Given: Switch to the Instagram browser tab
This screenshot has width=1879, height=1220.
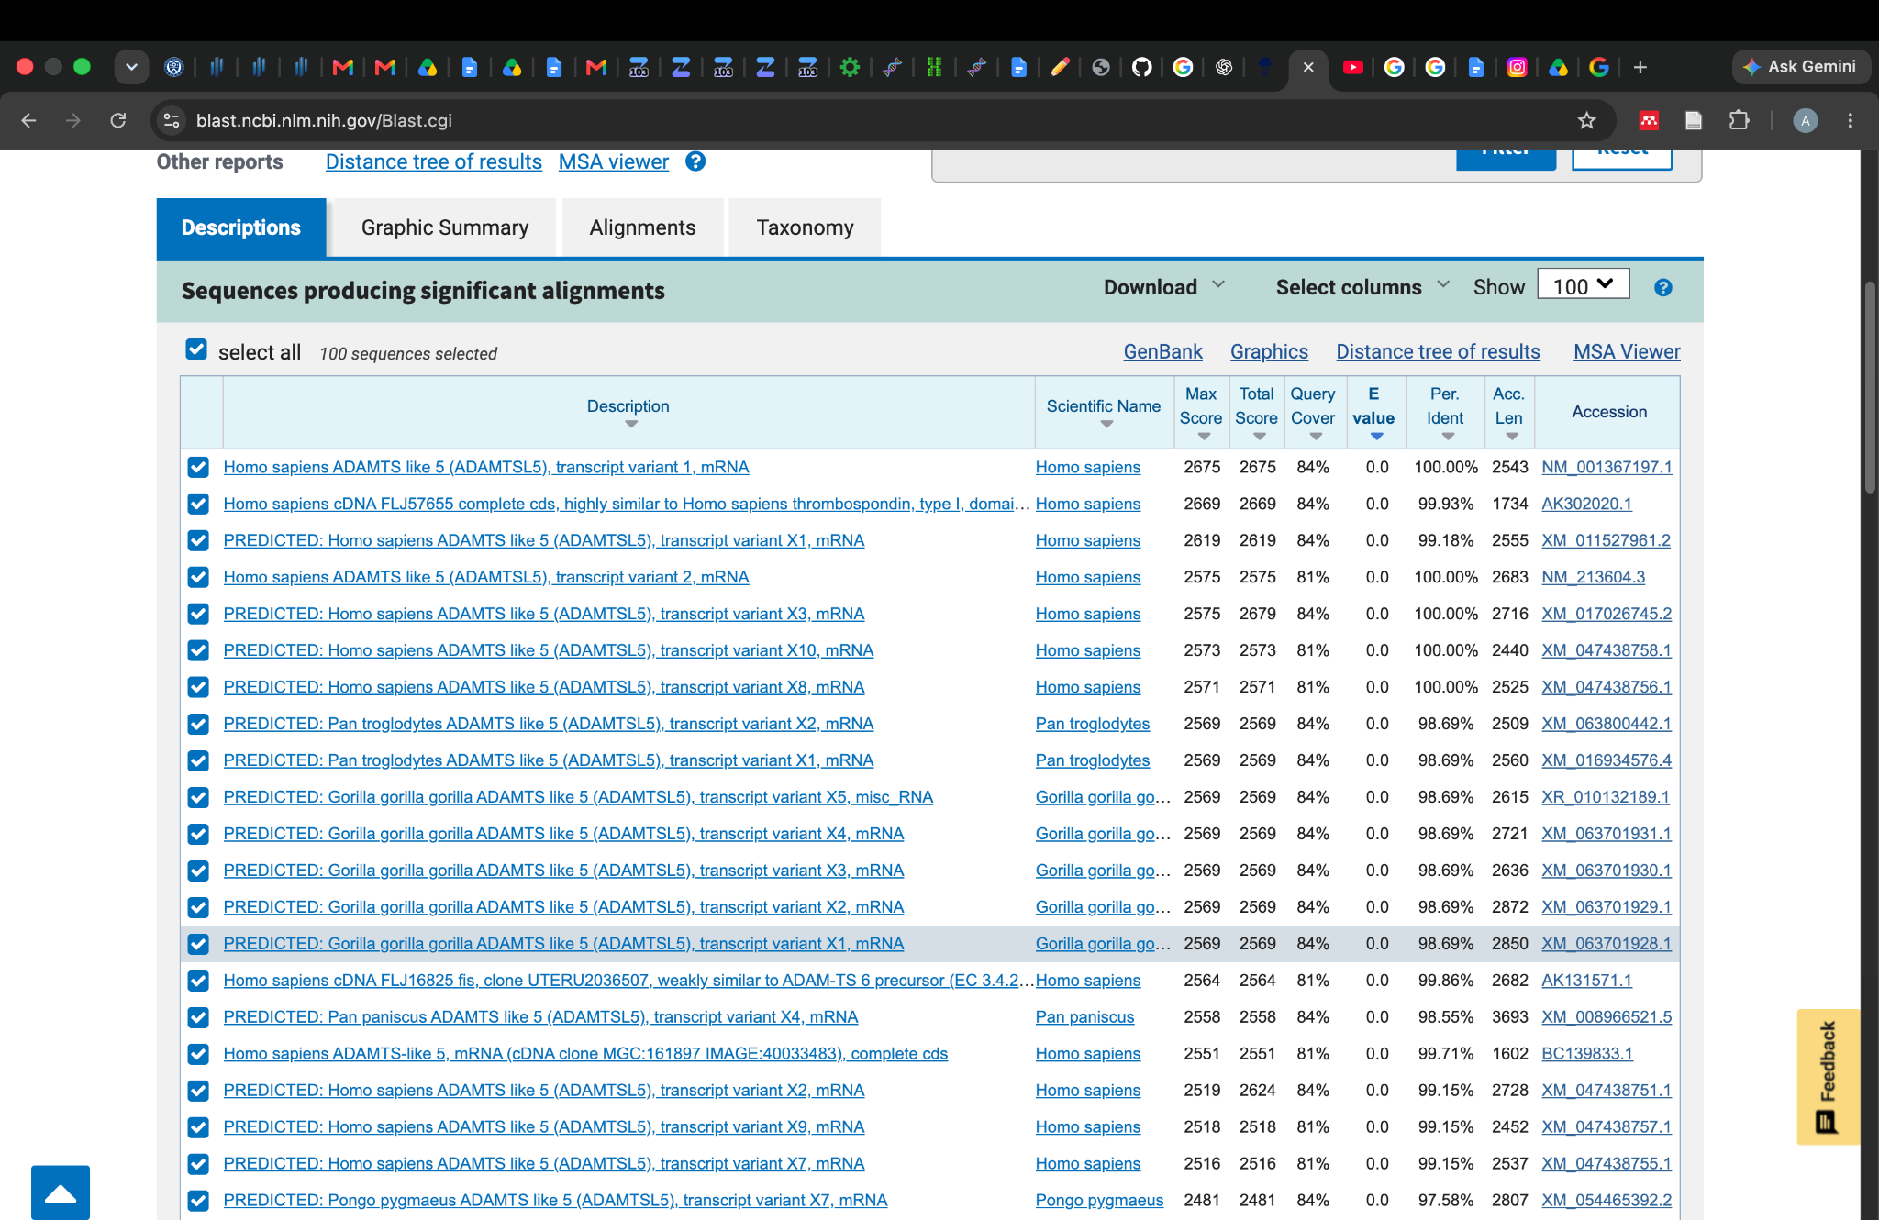Looking at the screenshot, I should pos(1517,67).
